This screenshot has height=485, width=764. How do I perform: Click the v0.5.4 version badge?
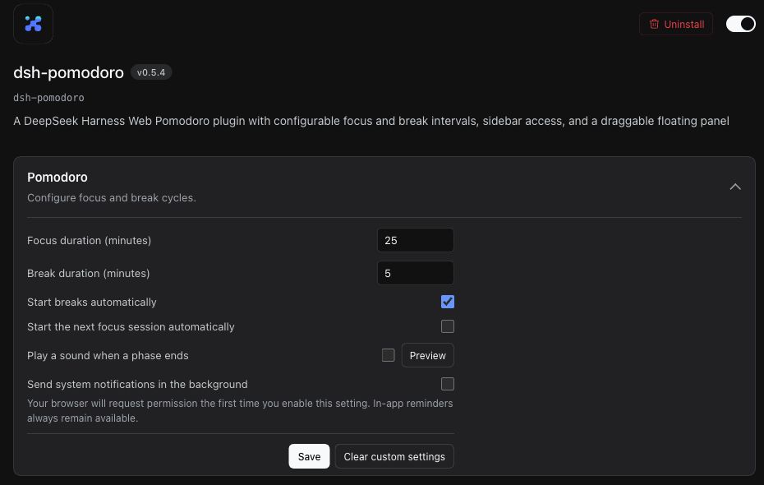(x=151, y=72)
